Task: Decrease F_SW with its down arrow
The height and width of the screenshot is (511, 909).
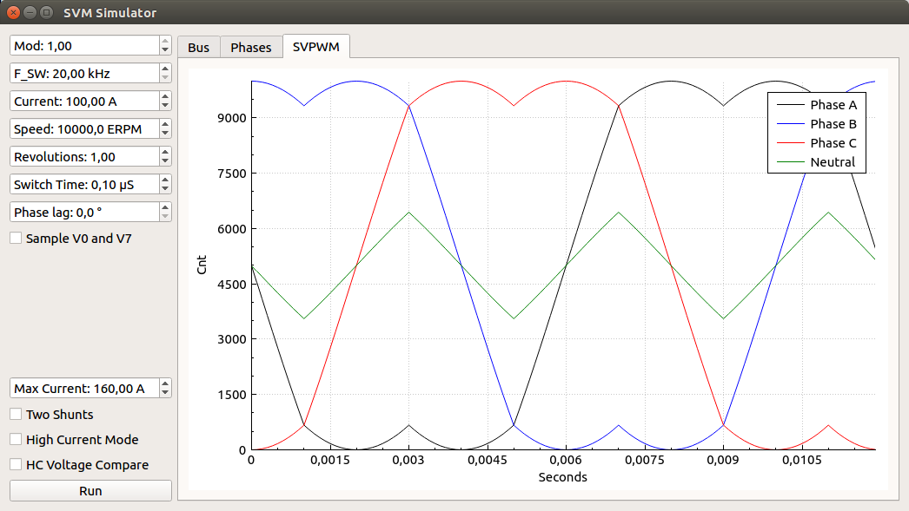Action: click(163, 77)
